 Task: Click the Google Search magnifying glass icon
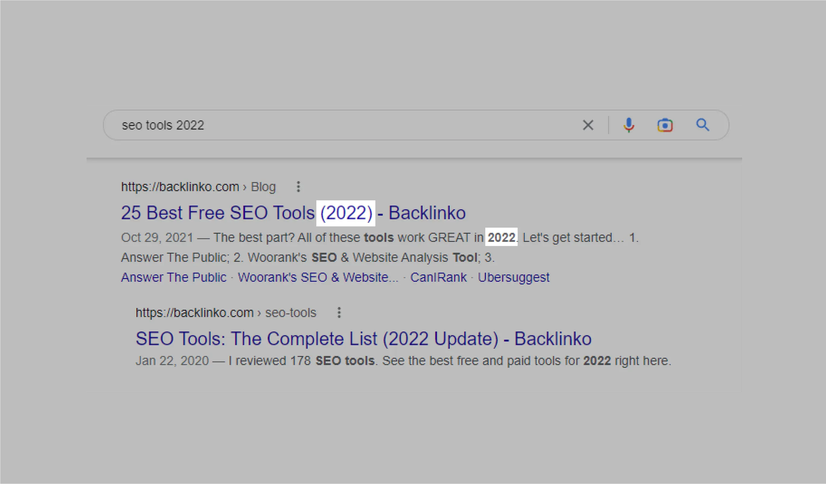tap(703, 125)
